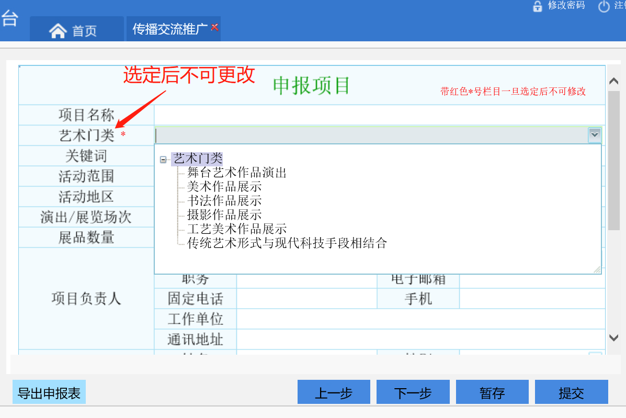Open the 艺术门类 dropdown arrow
Image resolution: width=626 pixels, height=418 pixels.
pyautogui.click(x=595, y=135)
